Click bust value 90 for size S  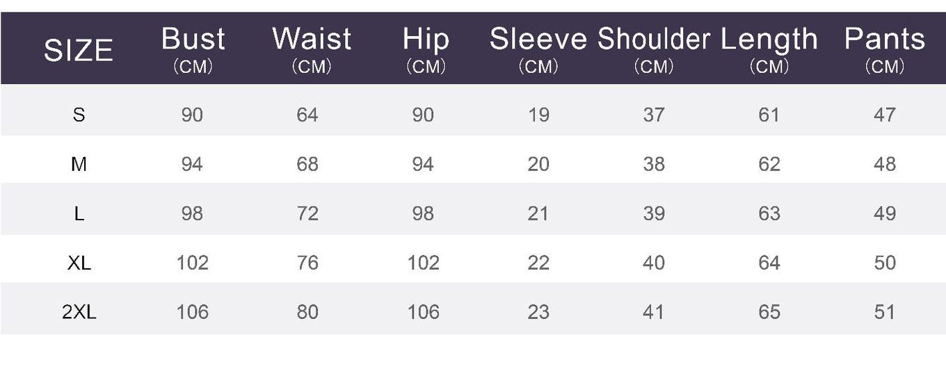[x=192, y=115]
